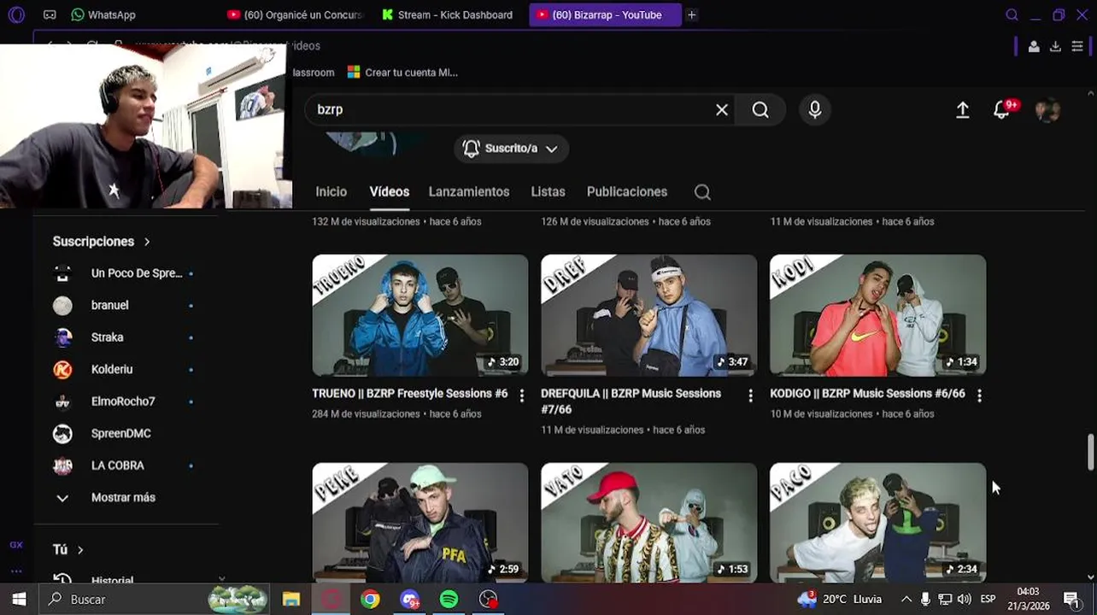Open branuel subscription channel
The image size is (1097, 615).
click(122, 305)
